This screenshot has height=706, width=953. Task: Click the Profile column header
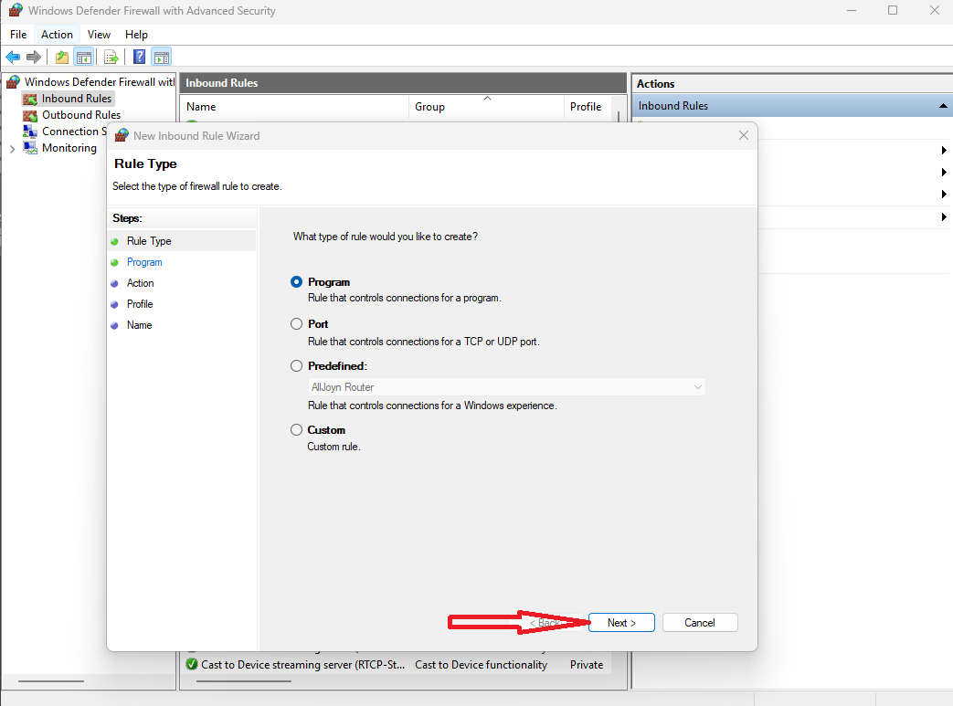tap(586, 107)
